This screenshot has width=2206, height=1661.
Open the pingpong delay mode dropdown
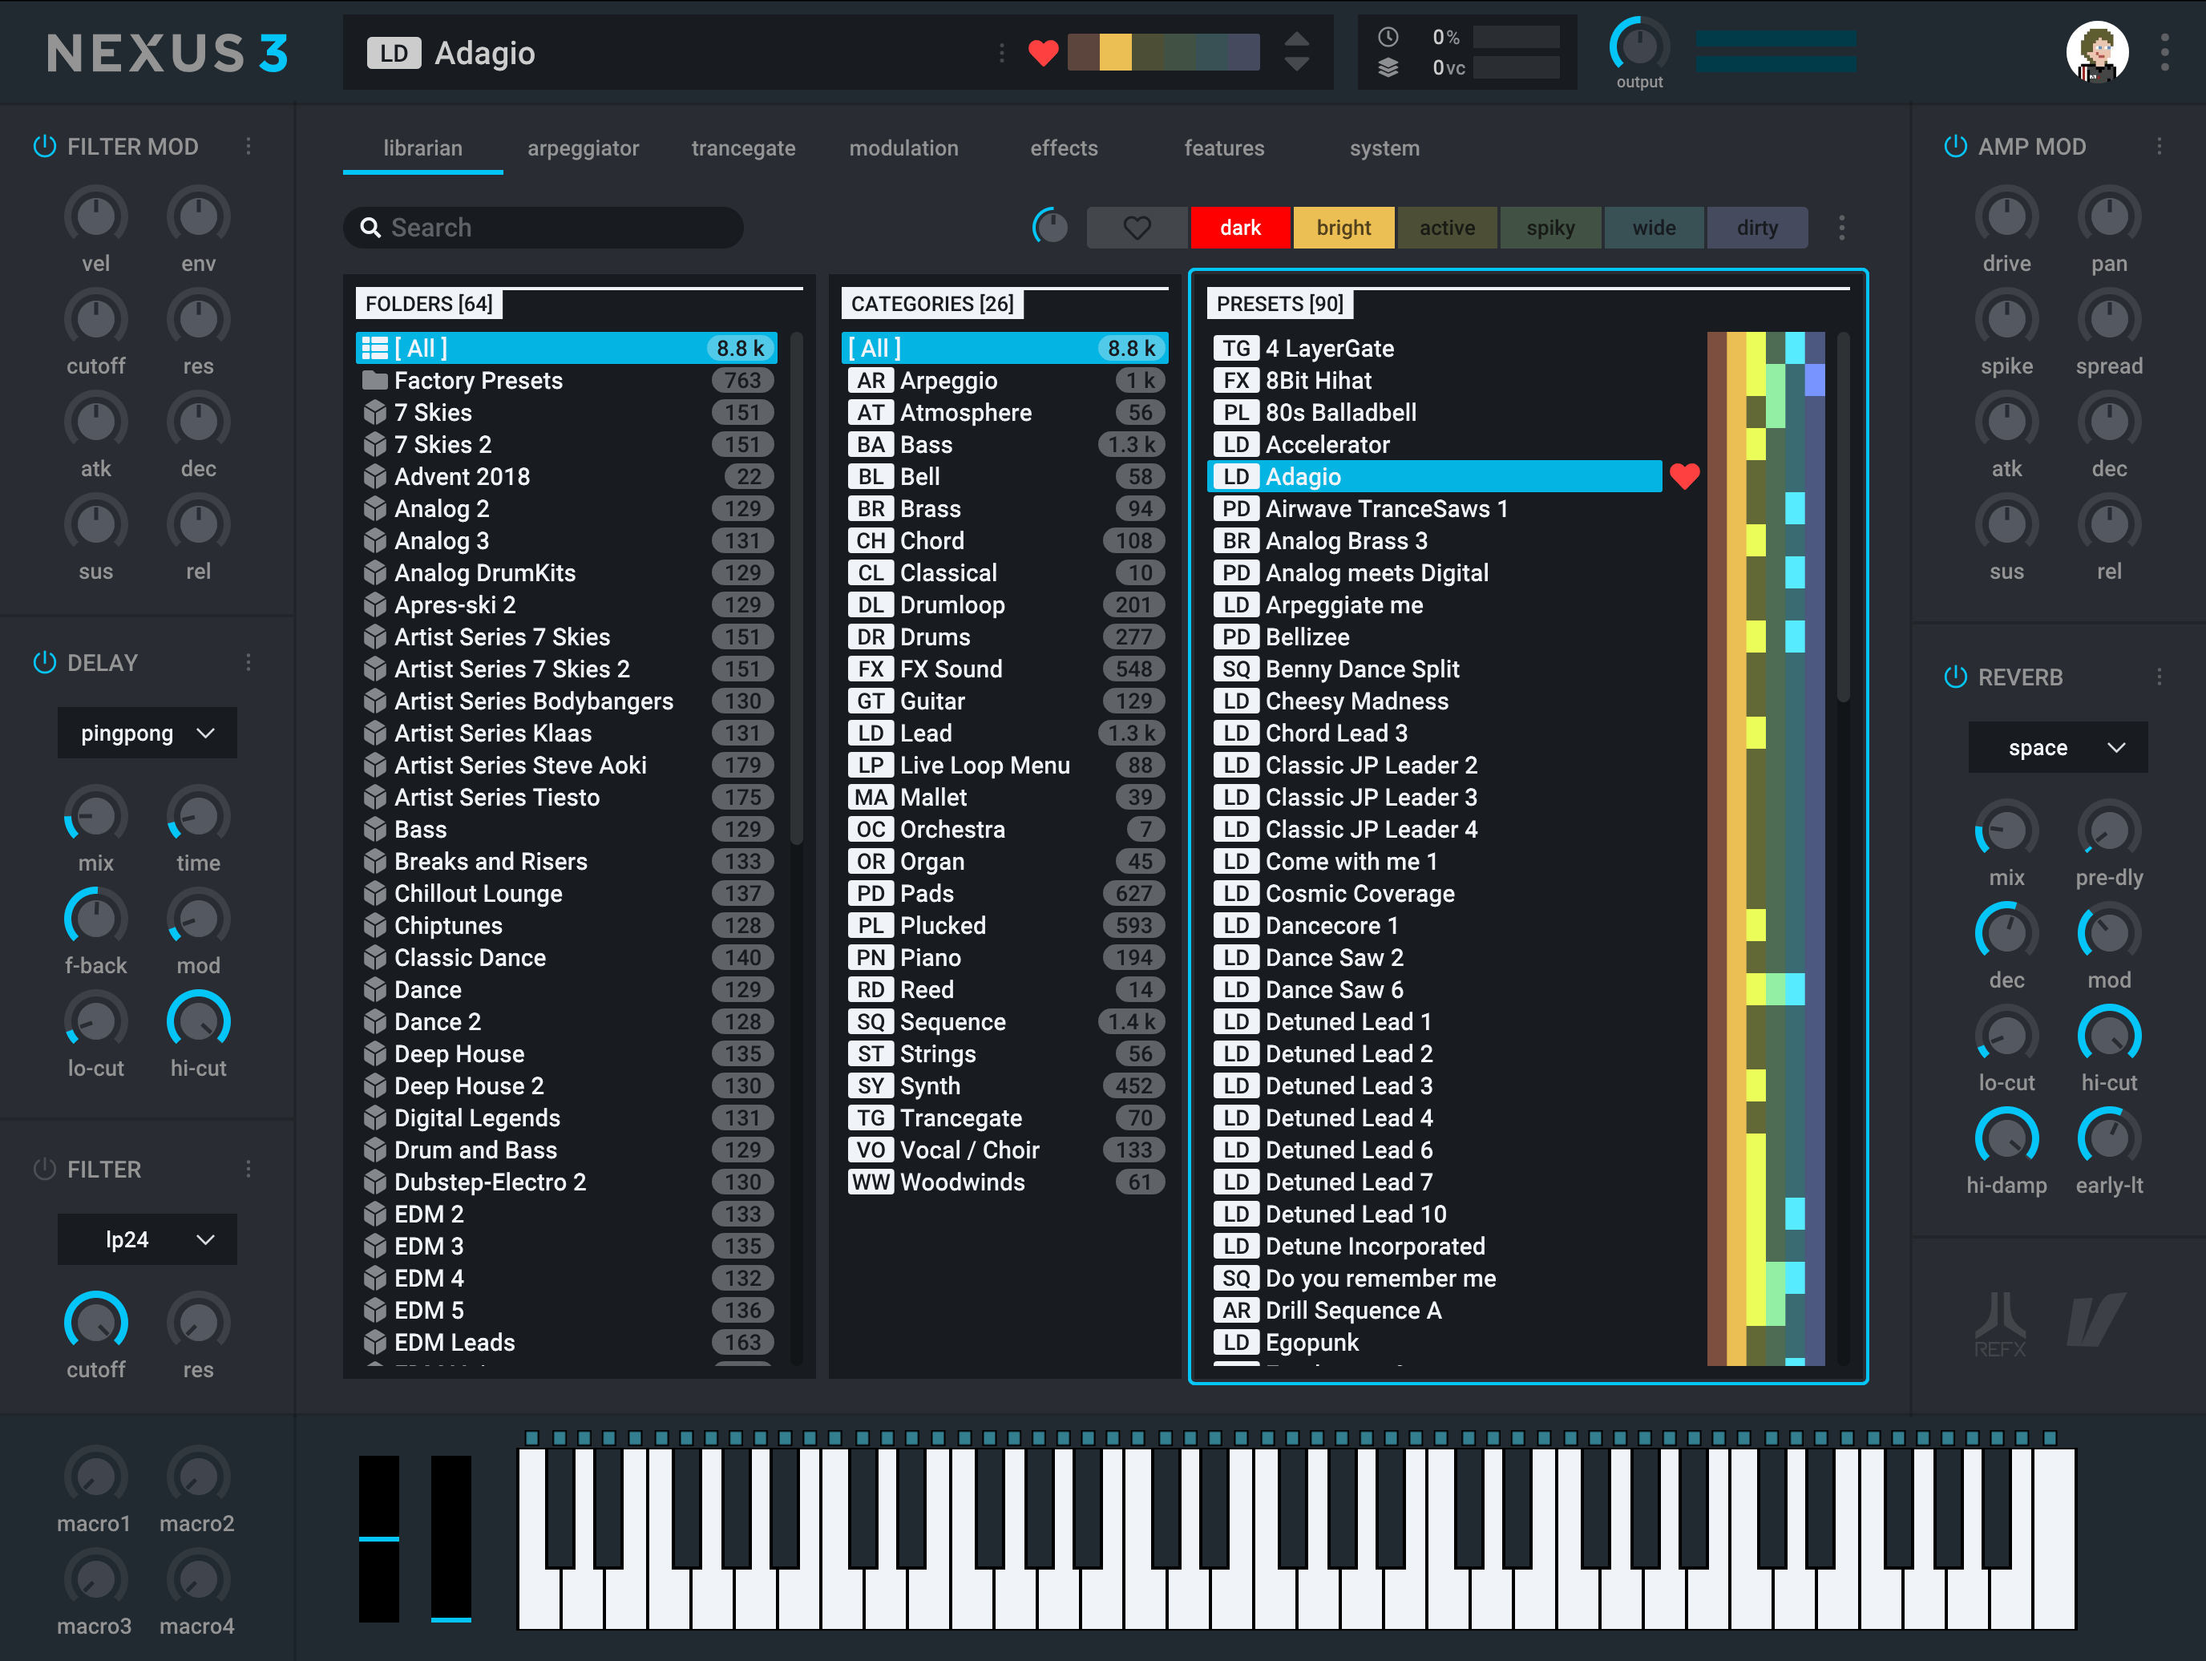tap(147, 734)
